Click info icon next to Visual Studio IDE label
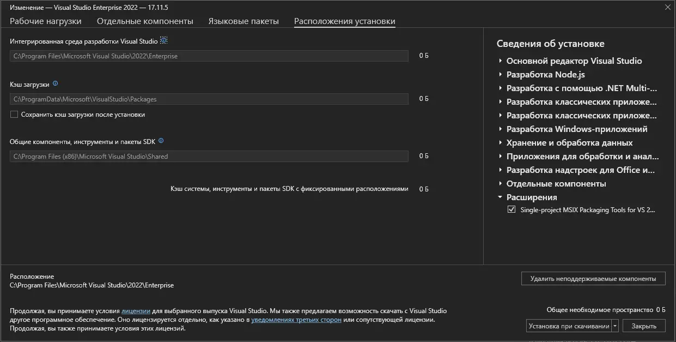676x342 pixels. point(163,41)
